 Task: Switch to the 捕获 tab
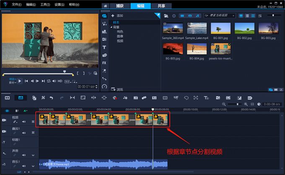coord(120,6)
